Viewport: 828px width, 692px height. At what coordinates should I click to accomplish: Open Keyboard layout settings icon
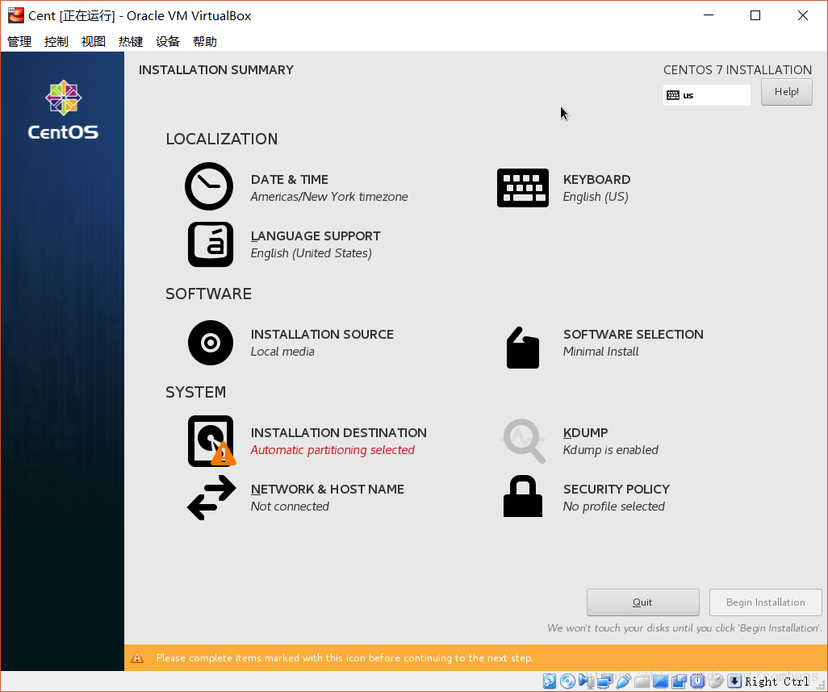pos(523,188)
